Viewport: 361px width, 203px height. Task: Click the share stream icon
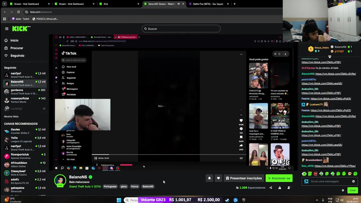tap(271, 188)
